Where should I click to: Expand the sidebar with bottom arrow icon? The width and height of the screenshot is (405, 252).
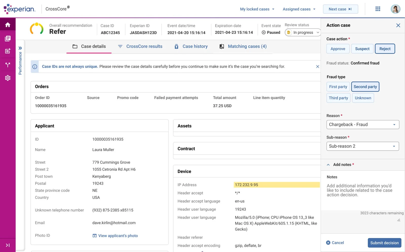tap(8, 245)
